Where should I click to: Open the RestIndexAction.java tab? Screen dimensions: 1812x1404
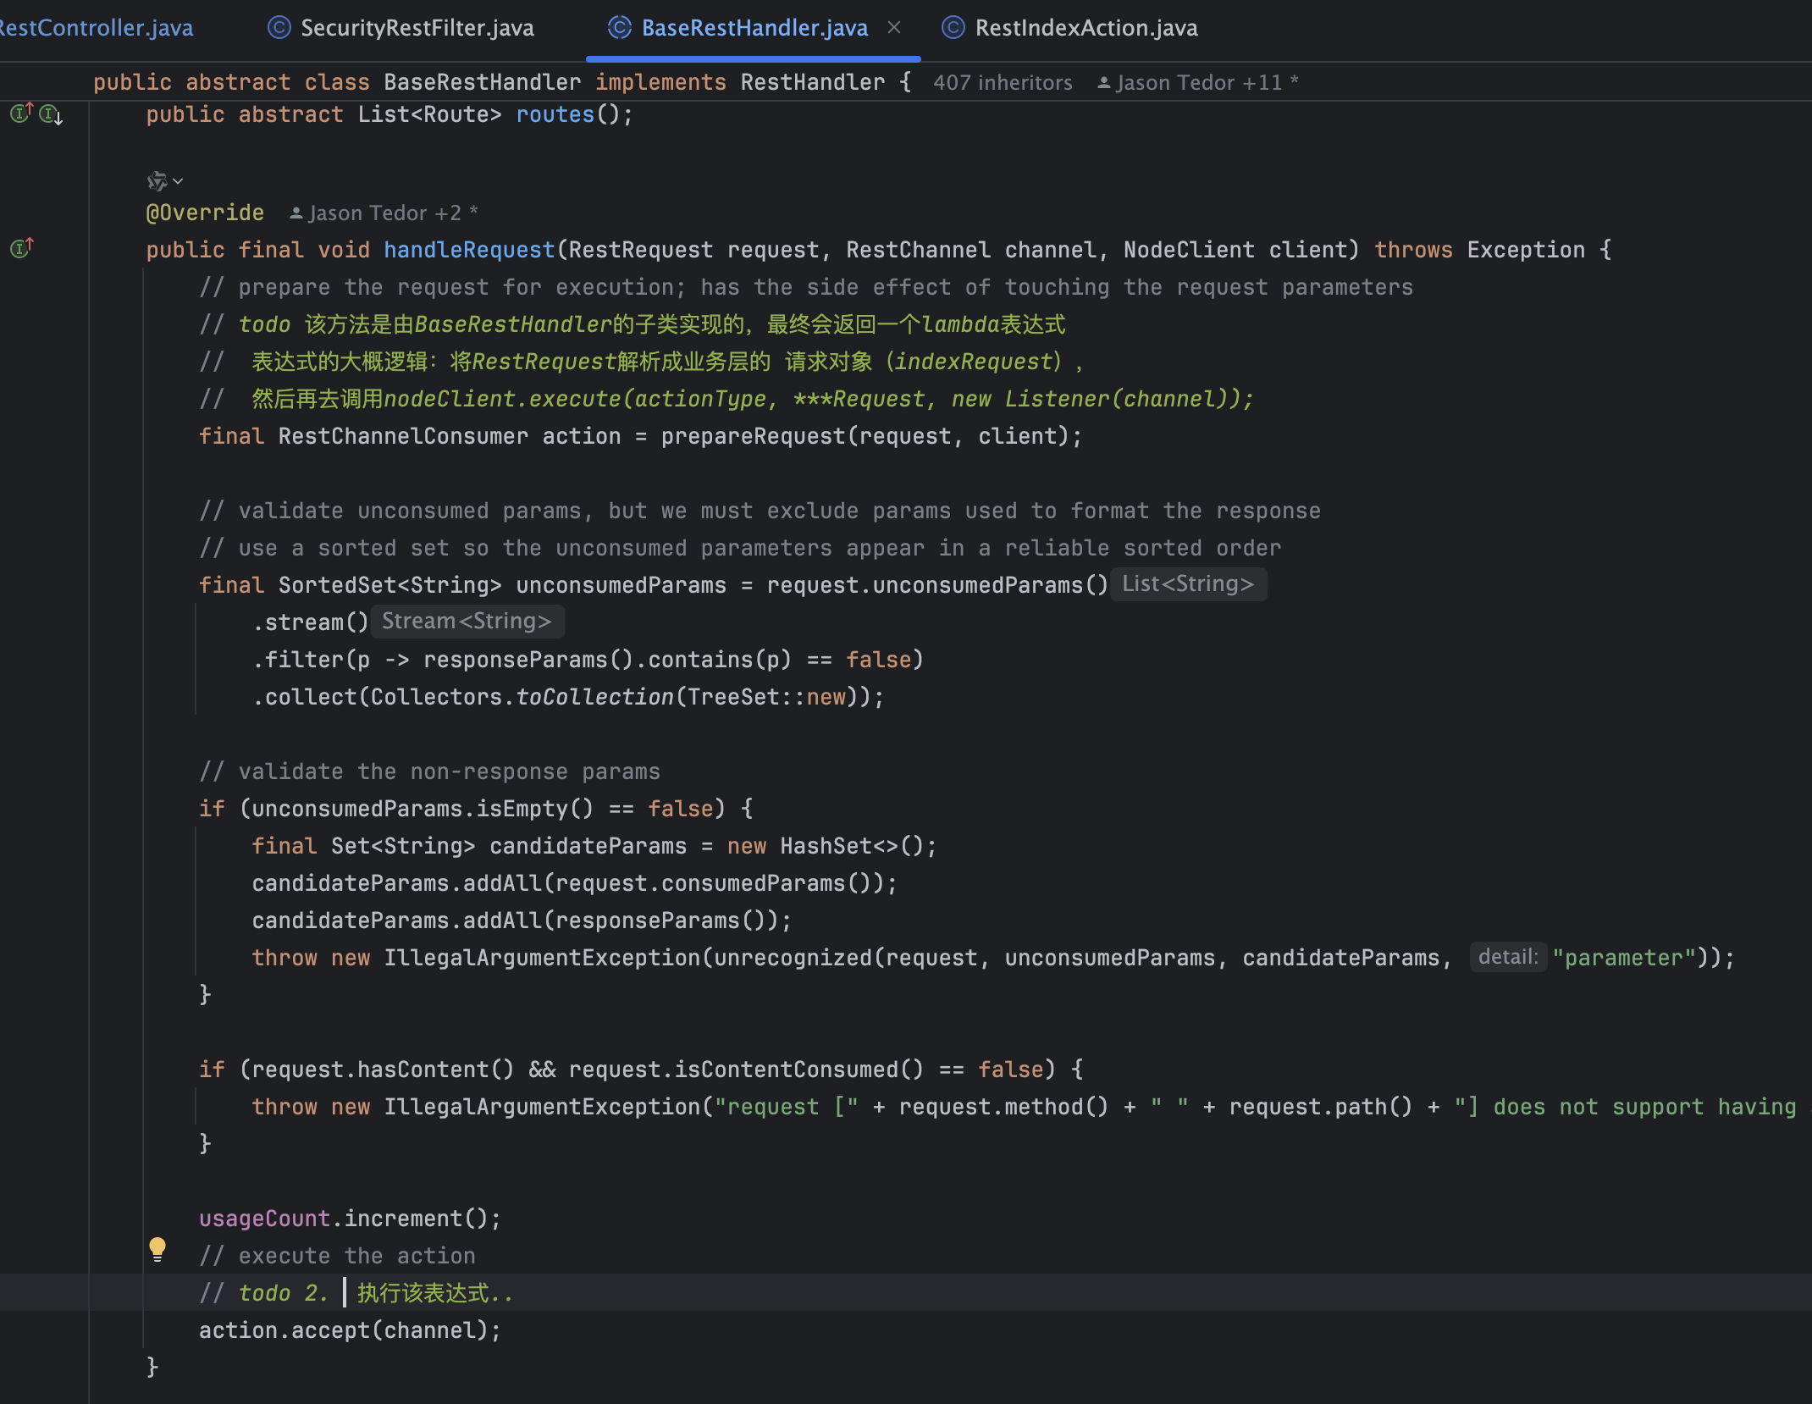click(x=1086, y=28)
